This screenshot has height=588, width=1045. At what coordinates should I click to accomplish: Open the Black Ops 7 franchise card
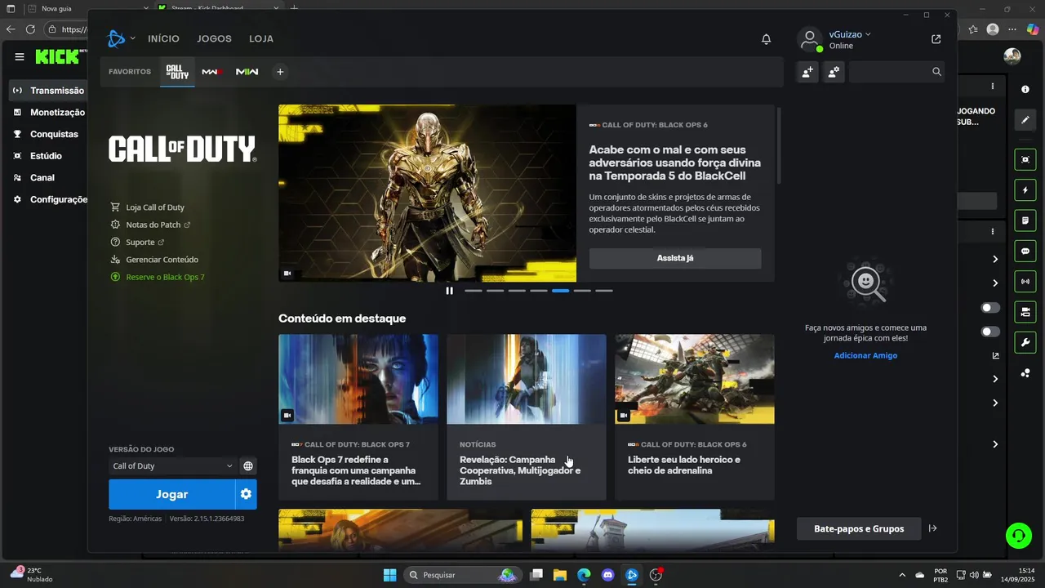(x=358, y=416)
